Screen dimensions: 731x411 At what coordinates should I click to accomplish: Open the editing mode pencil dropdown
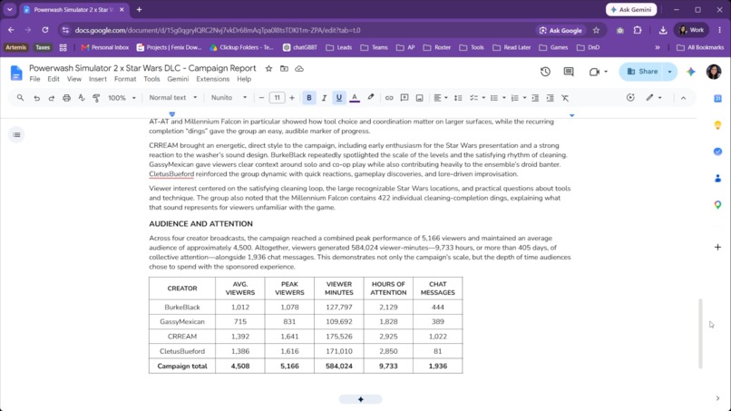tap(654, 98)
